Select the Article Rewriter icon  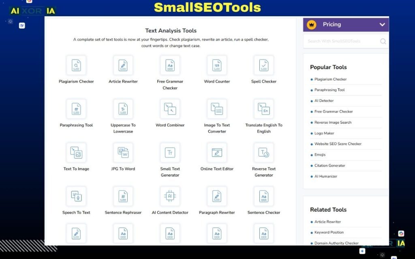[x=123, y=65]
